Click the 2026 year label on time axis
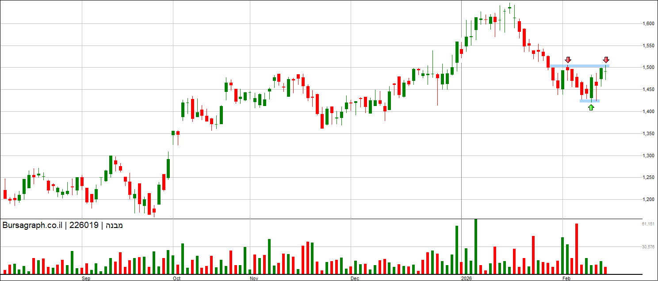The image size is (658, 281). 467,279
